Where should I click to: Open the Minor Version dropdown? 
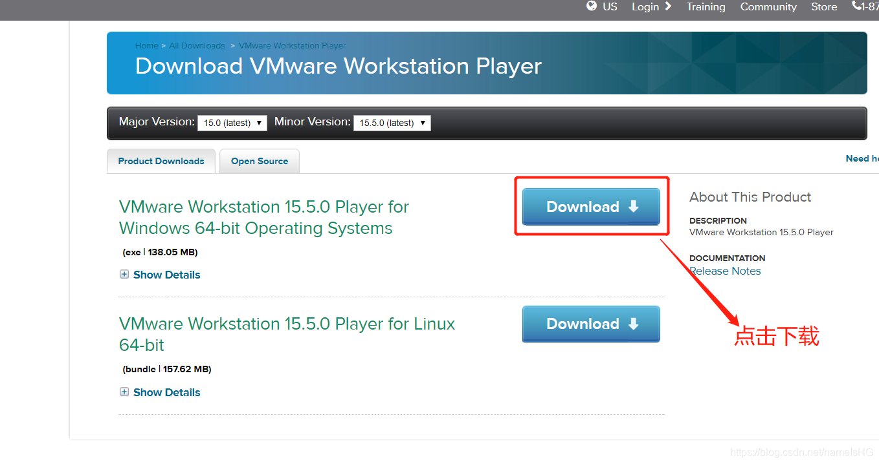pyautogui.click(x=392, y=123)
